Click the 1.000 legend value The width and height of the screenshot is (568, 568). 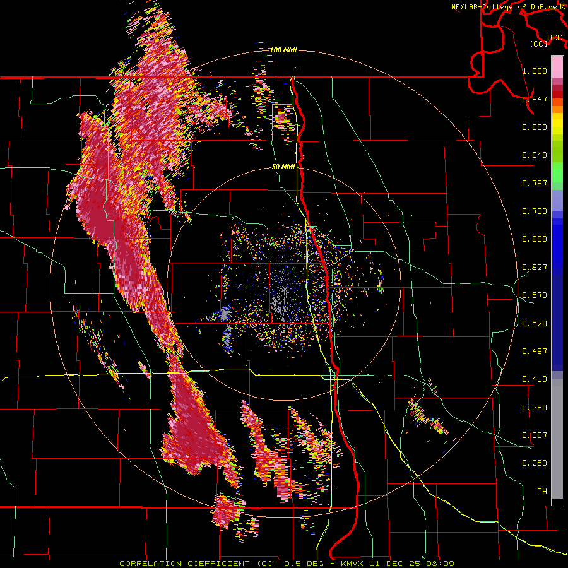coord(535,71)
